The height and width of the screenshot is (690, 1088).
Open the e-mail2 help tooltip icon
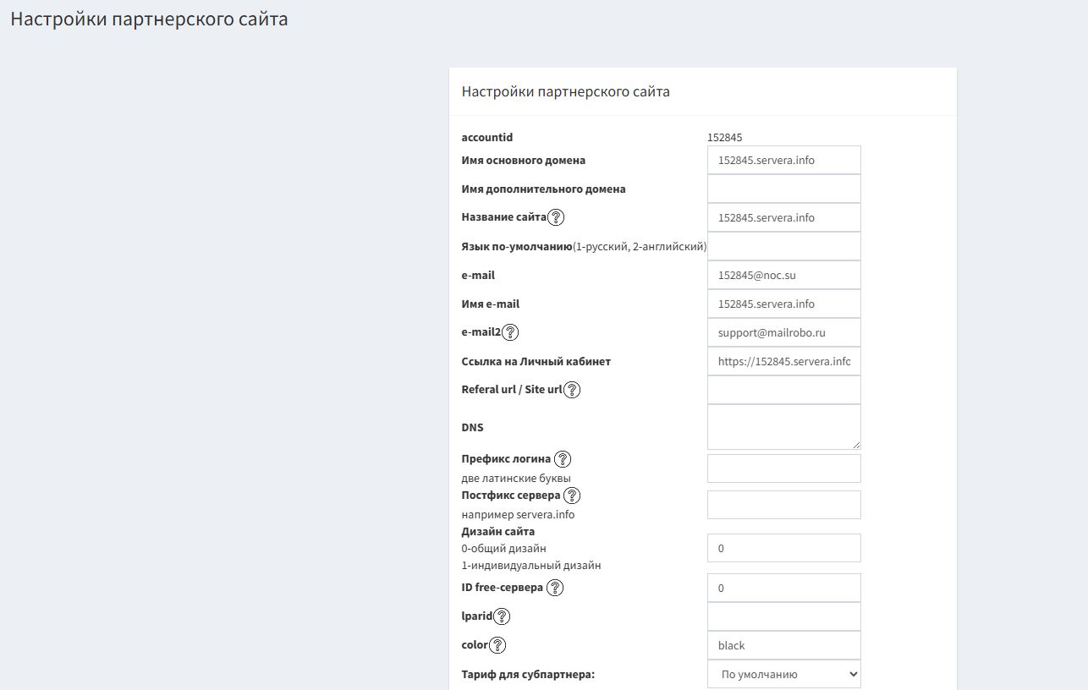coord(510,332)
